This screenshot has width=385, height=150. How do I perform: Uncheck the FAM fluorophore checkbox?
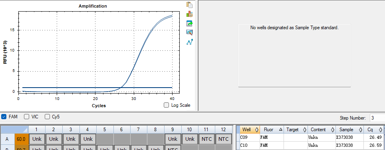(4, 116)
